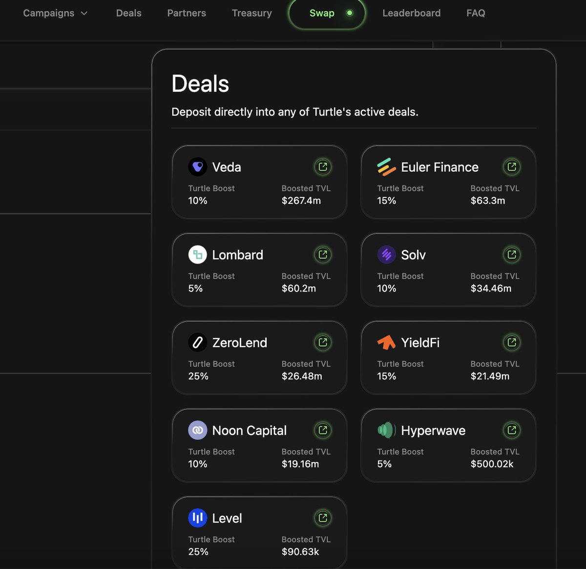Viewport: 586px width, 569px height.
Task: Click Level's $90.63k Boosted TVL value
Action: (300, 551)
